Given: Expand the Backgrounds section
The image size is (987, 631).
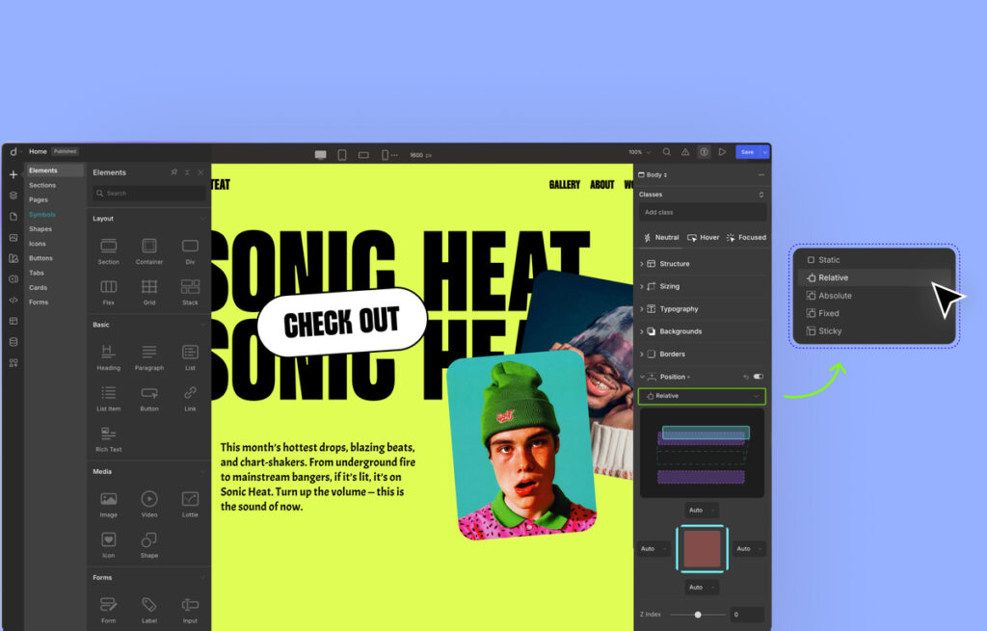Looking at the screenshot, I should [680, 331].
